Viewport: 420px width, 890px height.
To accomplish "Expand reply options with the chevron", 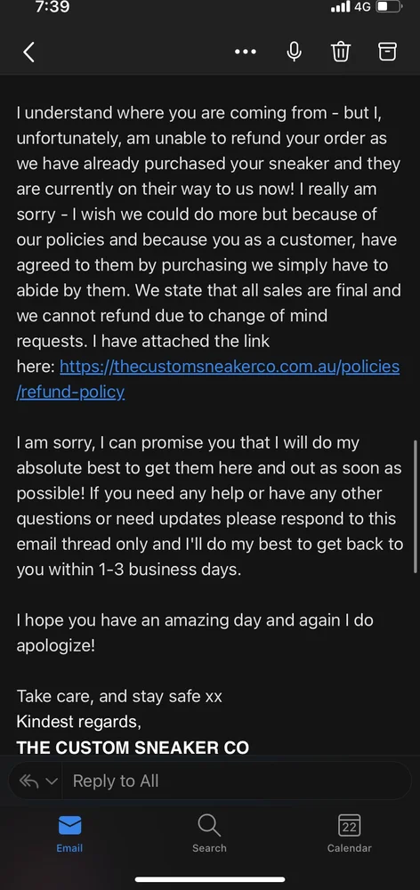I will click(52, 781).
